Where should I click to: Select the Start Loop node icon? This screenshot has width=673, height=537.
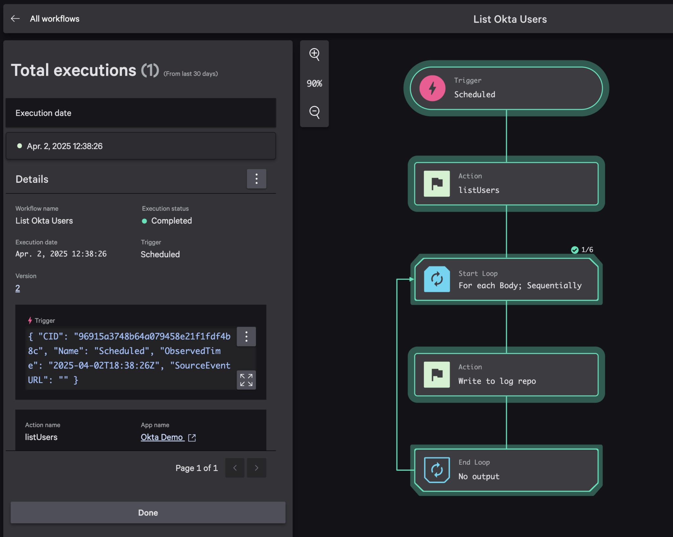[437, 279]
